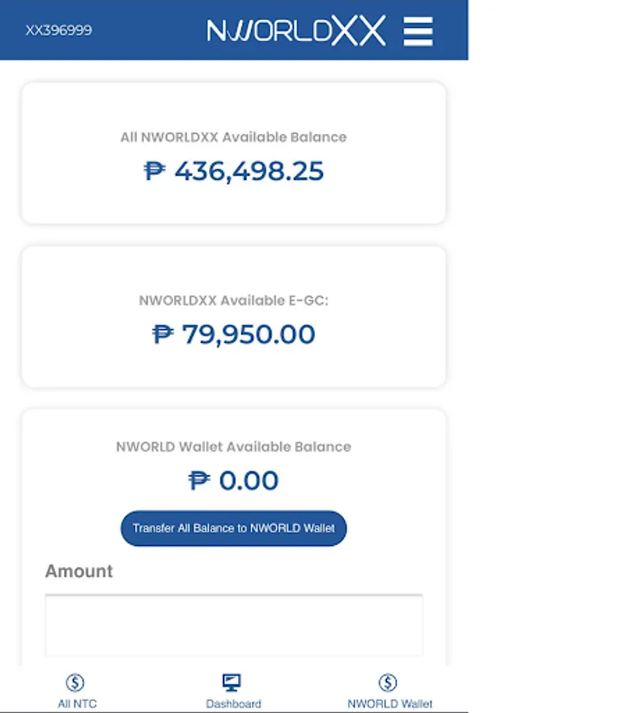Go to the Dashboard tab label
626x713 pixels.
click(x=233, y=703)
